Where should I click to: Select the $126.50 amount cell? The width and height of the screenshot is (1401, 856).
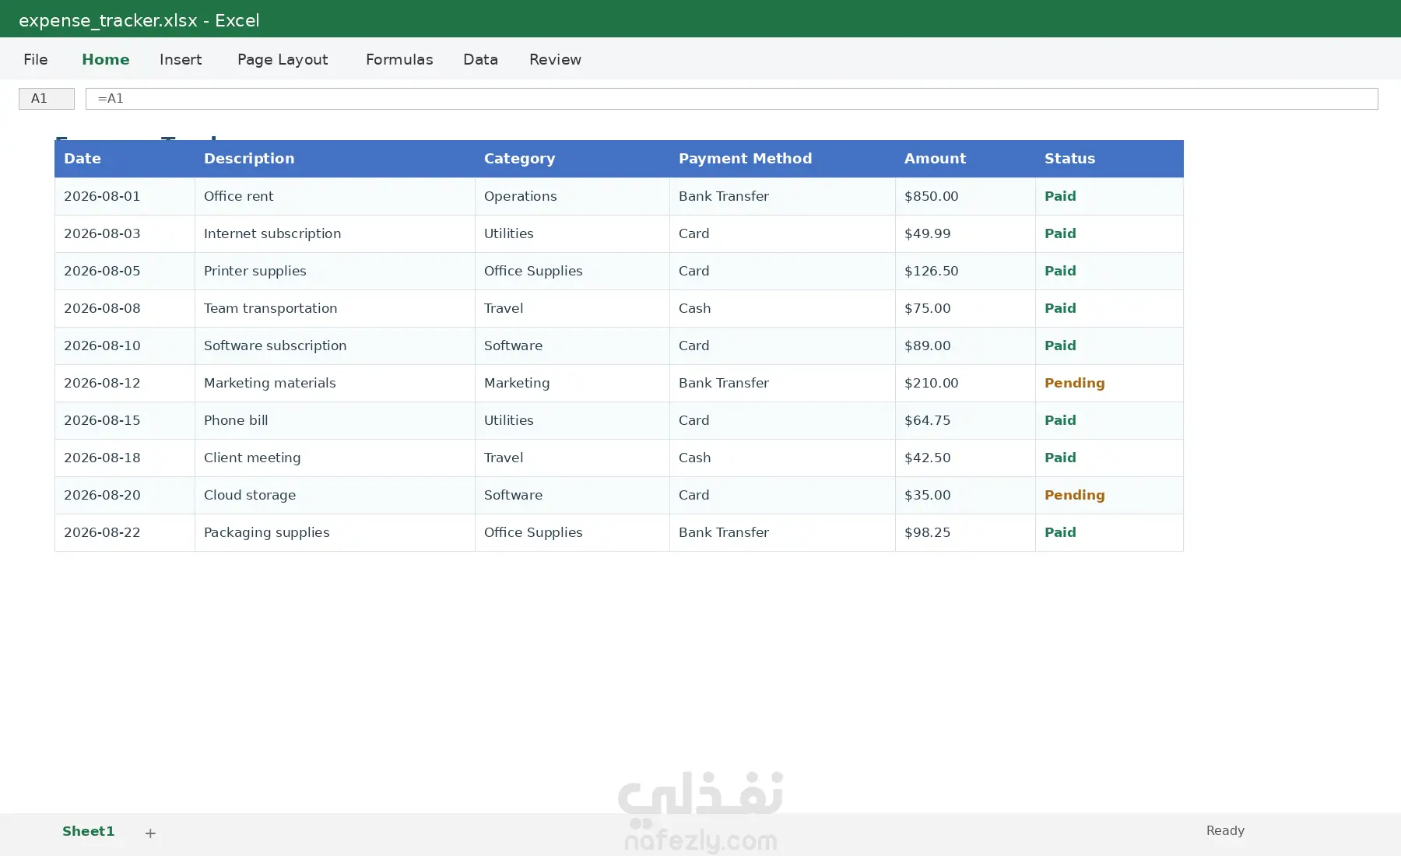point(965,271)
